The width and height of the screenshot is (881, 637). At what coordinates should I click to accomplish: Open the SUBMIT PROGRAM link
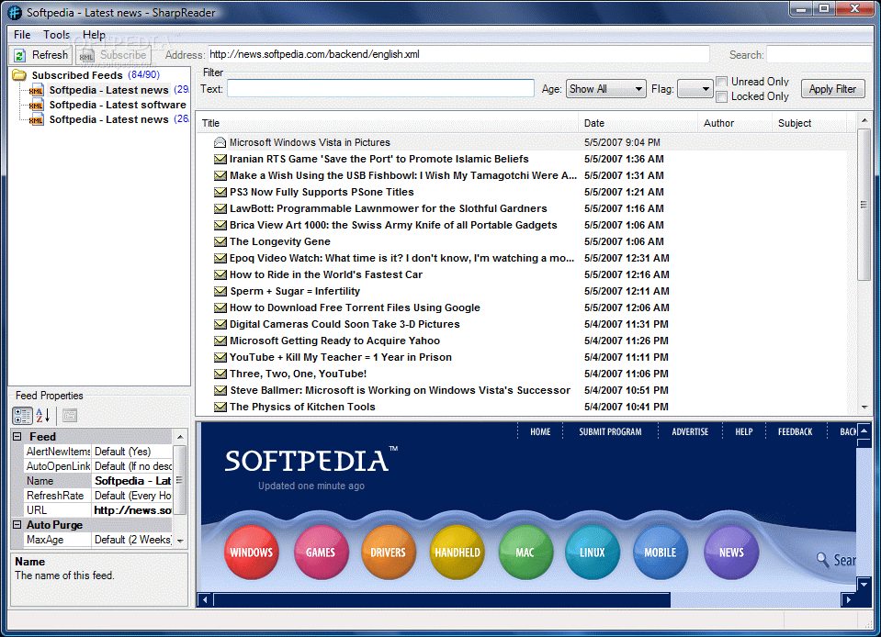tap(610, 431)
